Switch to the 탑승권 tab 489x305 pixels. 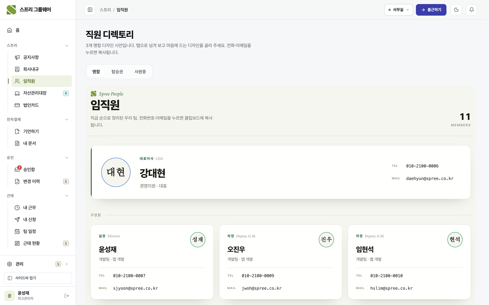click(117, 72)
